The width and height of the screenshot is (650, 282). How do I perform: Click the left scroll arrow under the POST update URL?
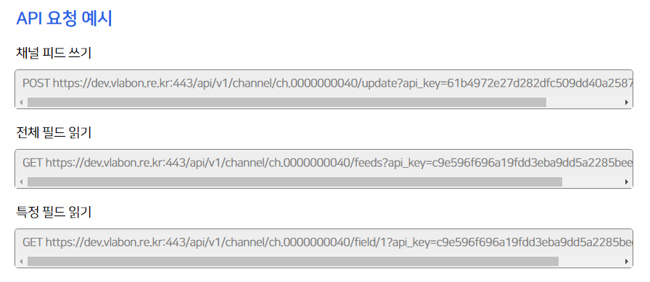tap(21, 103)
